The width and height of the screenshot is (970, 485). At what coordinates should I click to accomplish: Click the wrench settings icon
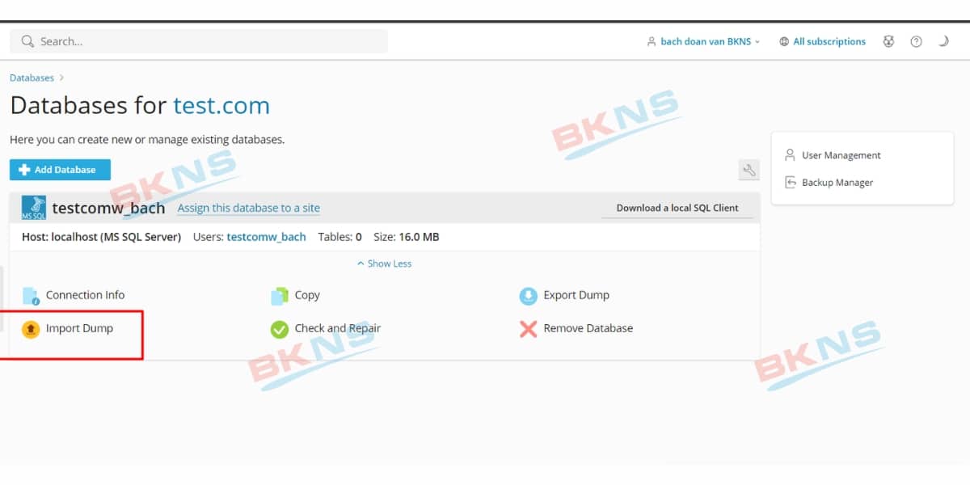click(x=749, y=170)
